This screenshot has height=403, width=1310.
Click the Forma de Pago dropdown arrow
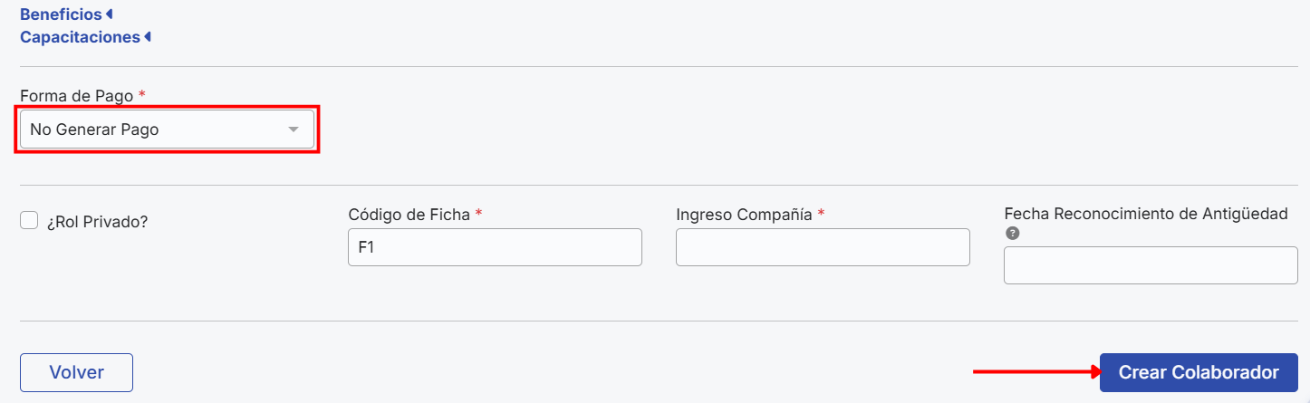[x=293, y=130]
